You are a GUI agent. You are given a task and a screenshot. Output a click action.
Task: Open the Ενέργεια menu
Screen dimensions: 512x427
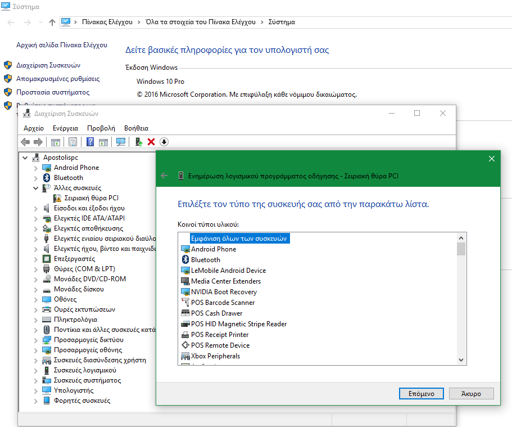coord(65,128)
